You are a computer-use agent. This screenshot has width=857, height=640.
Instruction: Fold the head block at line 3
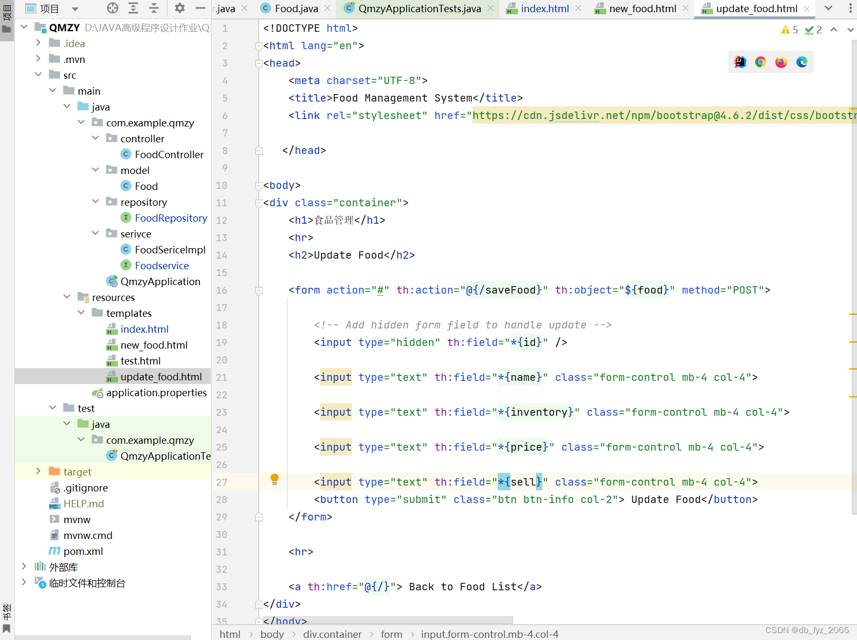pyautogui.click(x=259, y=63)
